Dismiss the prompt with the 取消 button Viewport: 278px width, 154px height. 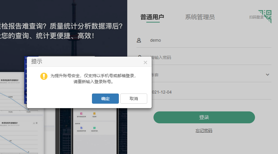coord(134,99)
